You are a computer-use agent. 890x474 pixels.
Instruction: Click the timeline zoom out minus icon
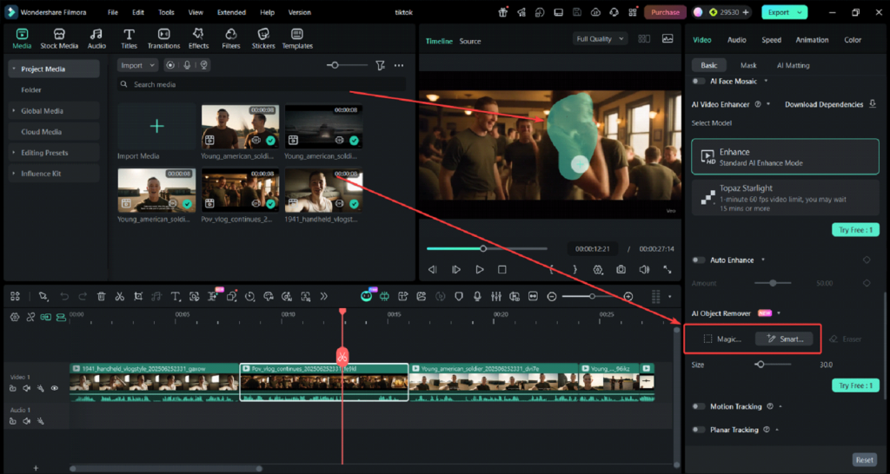pyautogui.click(x=552, y=297)
